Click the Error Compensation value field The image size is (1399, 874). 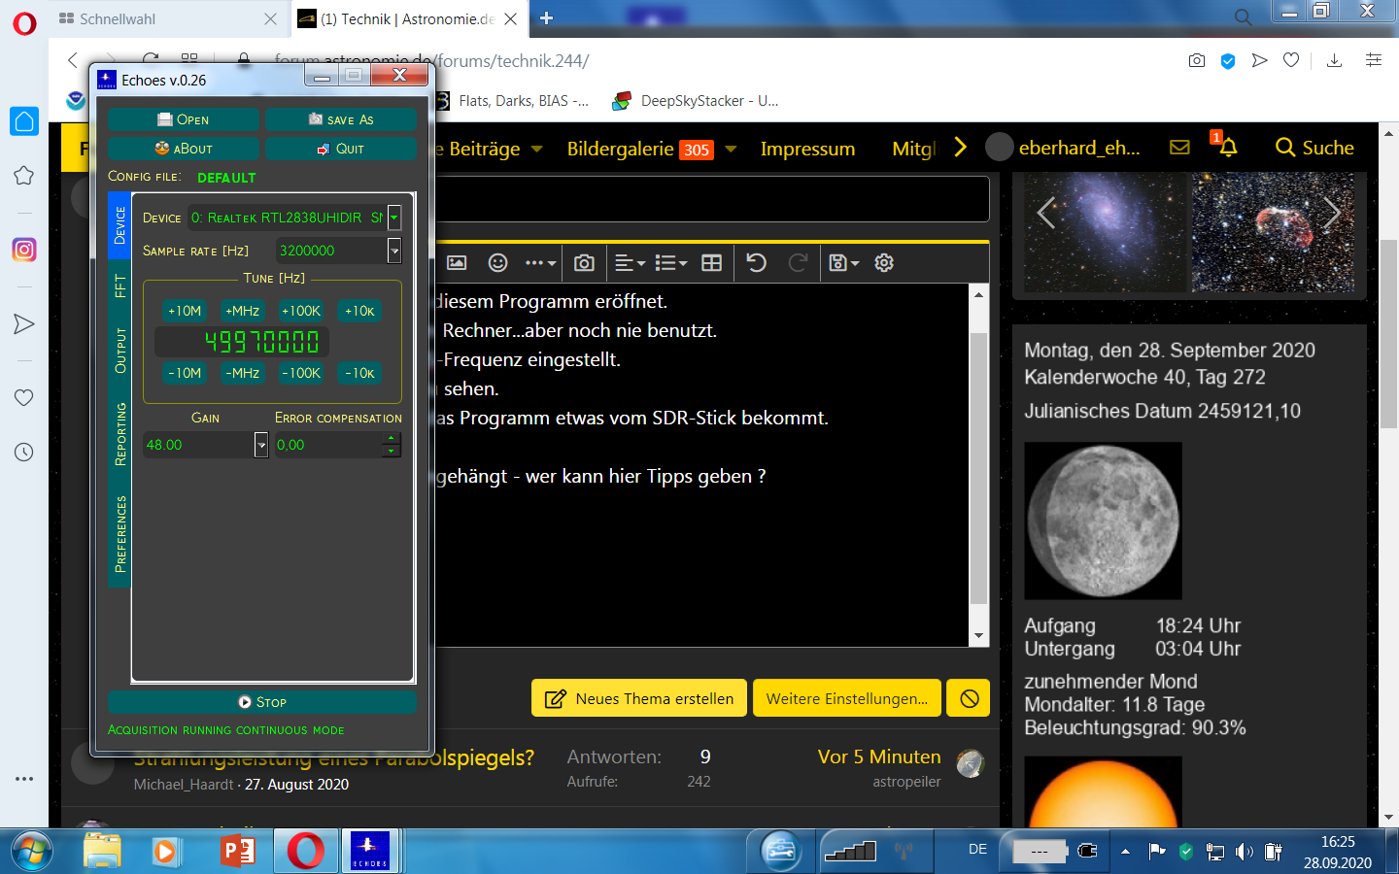[x=328, y=445]
